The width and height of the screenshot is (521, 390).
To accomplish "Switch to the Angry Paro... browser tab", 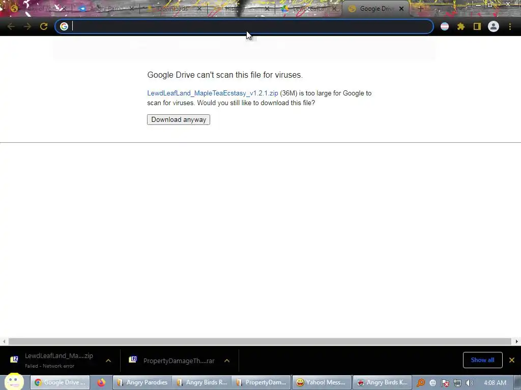I will (106, 9).
